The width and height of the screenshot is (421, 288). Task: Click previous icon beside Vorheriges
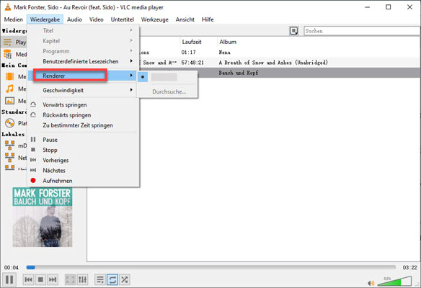(33, 160)
